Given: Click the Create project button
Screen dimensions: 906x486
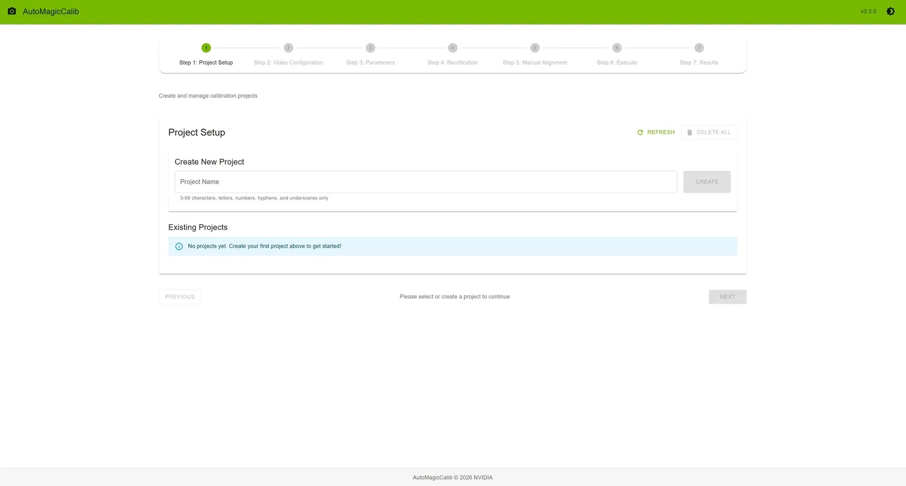Looking at the screenshot, I should pyautogui.click(x=707, y=182).
